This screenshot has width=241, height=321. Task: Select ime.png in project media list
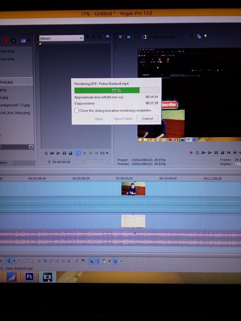pyautogui.click(x=7, y=51)
